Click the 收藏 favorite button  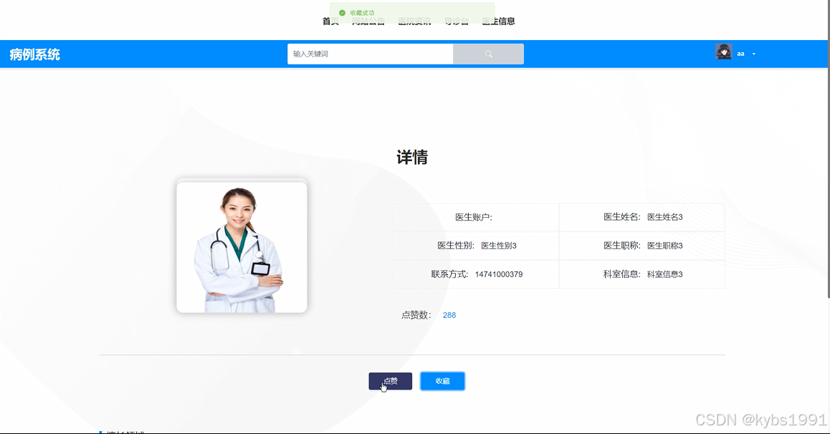point(442,381)
